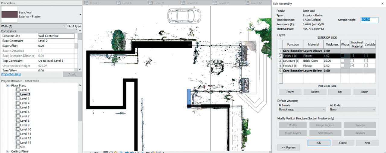Click the wall type color preview swatch

click(x=9, y=14)
